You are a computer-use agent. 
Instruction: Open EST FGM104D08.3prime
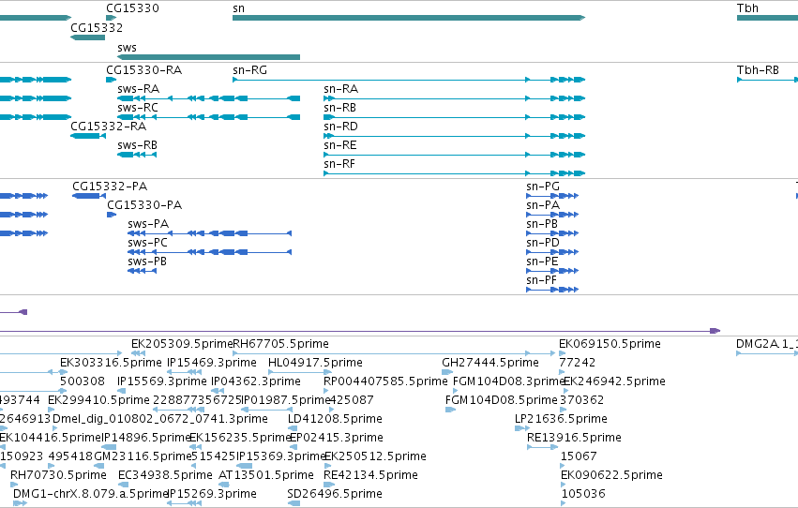point(507,381)
